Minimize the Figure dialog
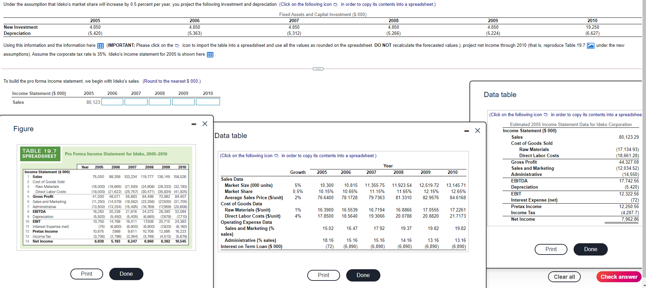 click(x=194, y=124)
